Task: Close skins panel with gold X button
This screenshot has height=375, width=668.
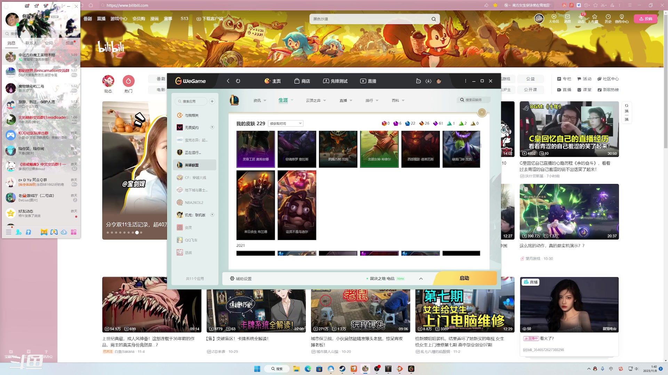Action: coord(482,112)
